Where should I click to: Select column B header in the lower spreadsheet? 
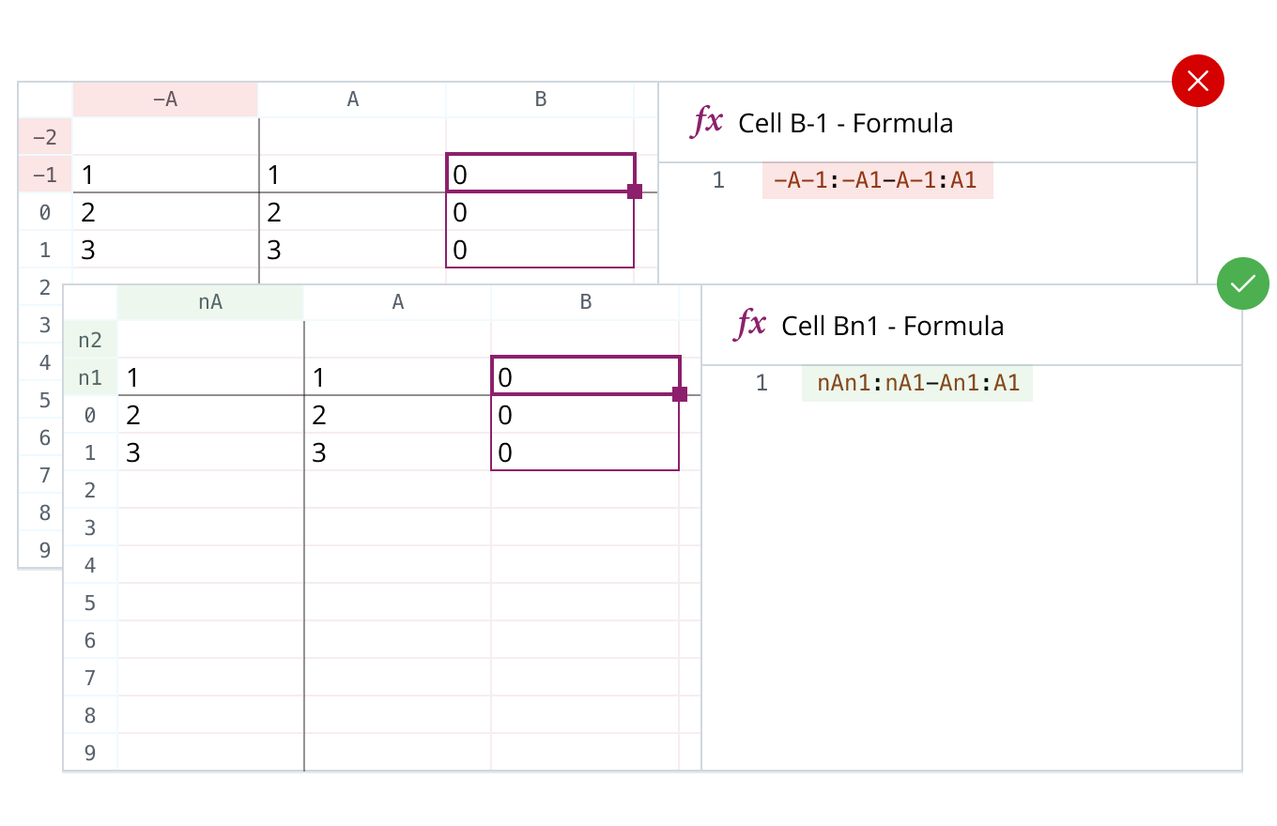pyautogui.click(x=585, y=302)
